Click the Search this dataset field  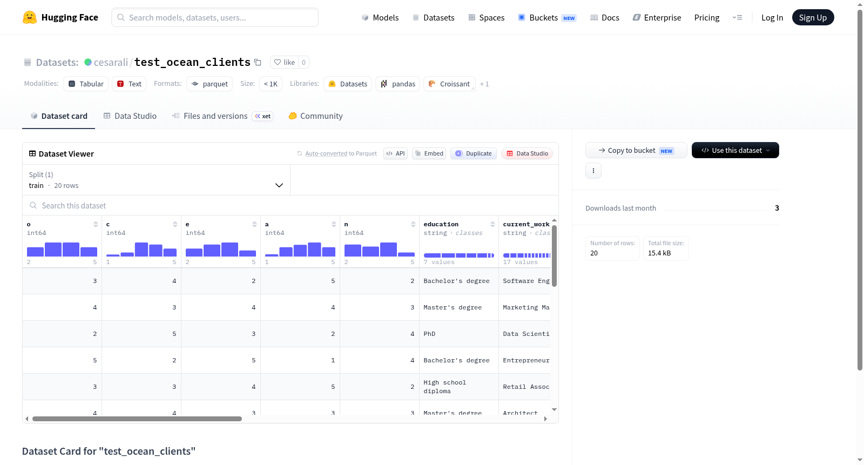291,206
